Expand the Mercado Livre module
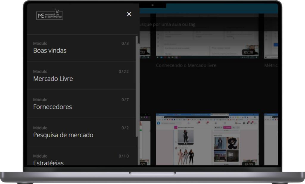 tap(53, 79)
